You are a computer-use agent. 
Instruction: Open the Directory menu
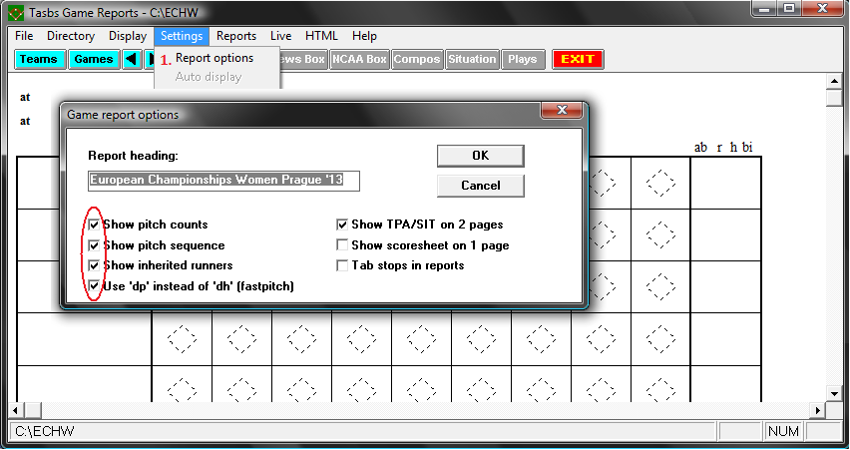71,36
